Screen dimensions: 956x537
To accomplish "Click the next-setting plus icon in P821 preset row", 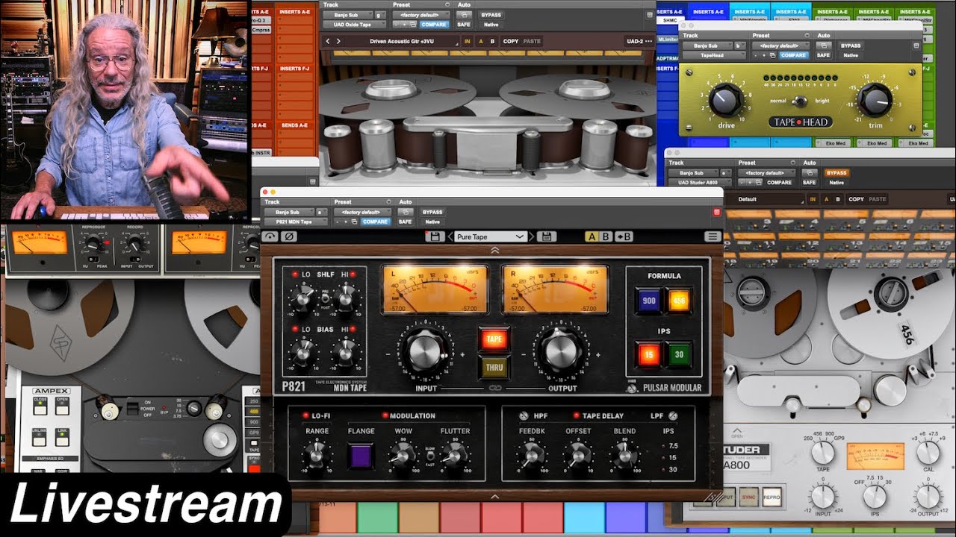I will pyautogui.click(x=345, y=222).
